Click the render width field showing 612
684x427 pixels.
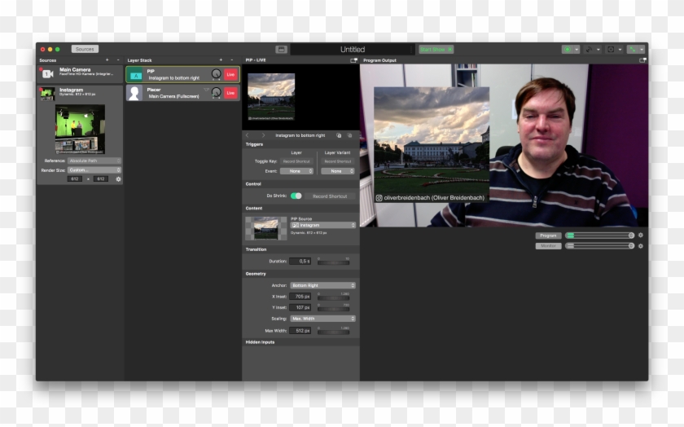(75, 179)
